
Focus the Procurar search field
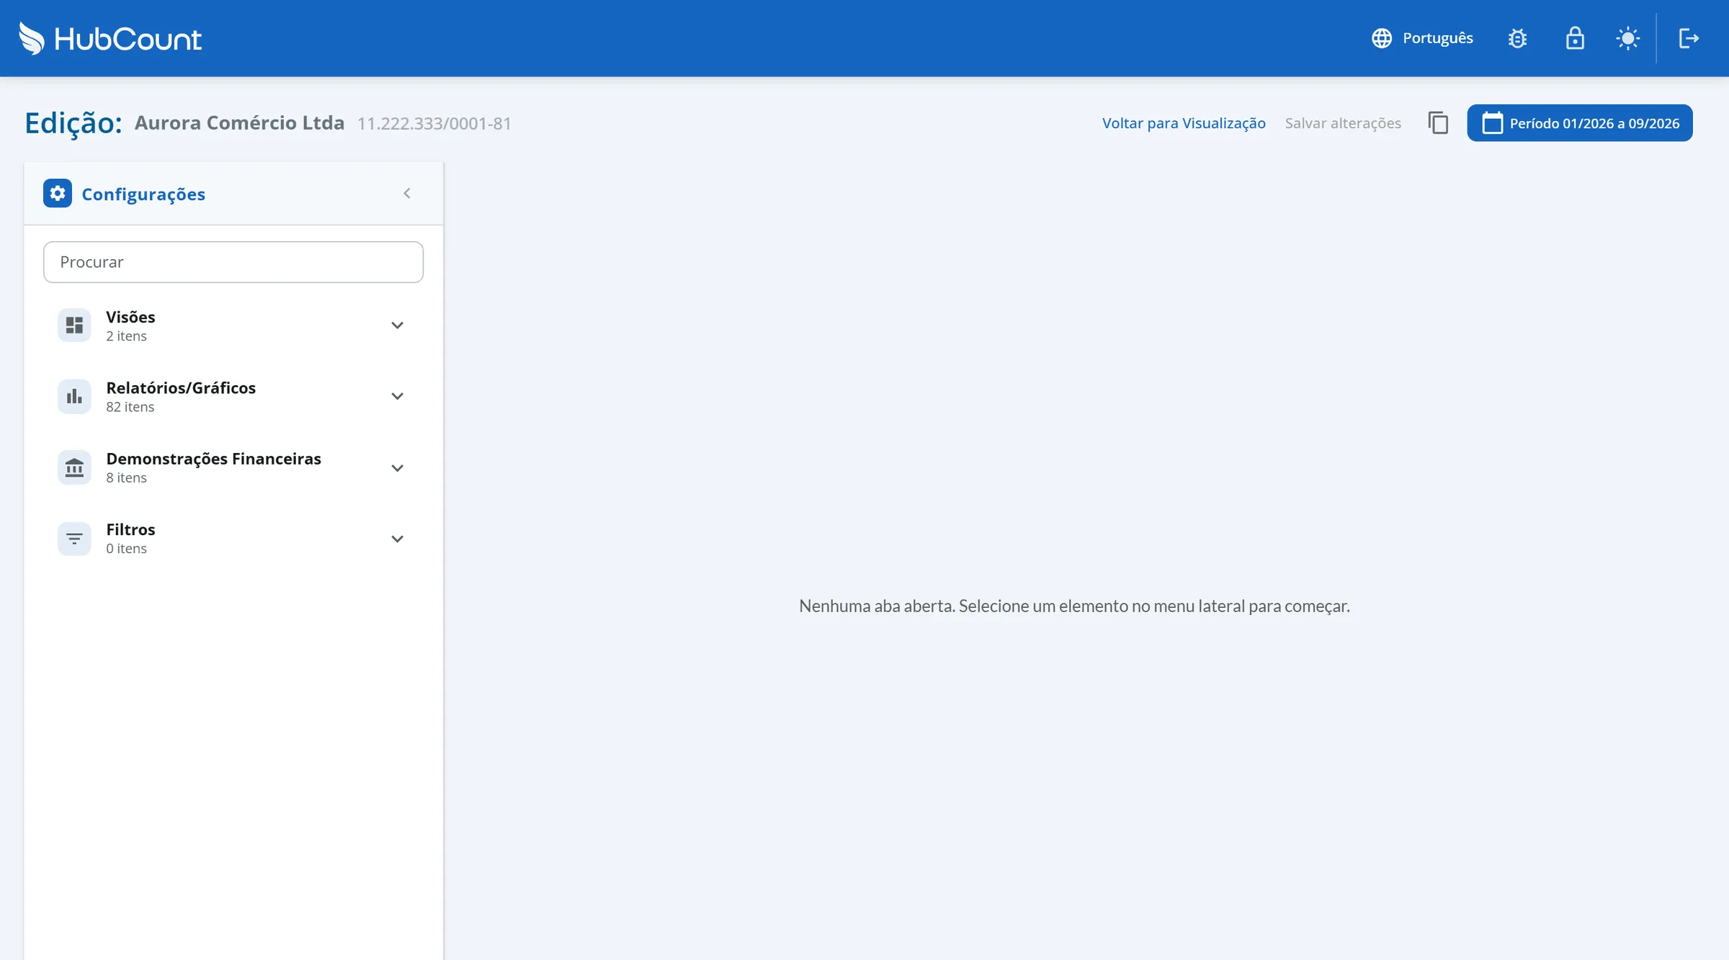point(233,262)
